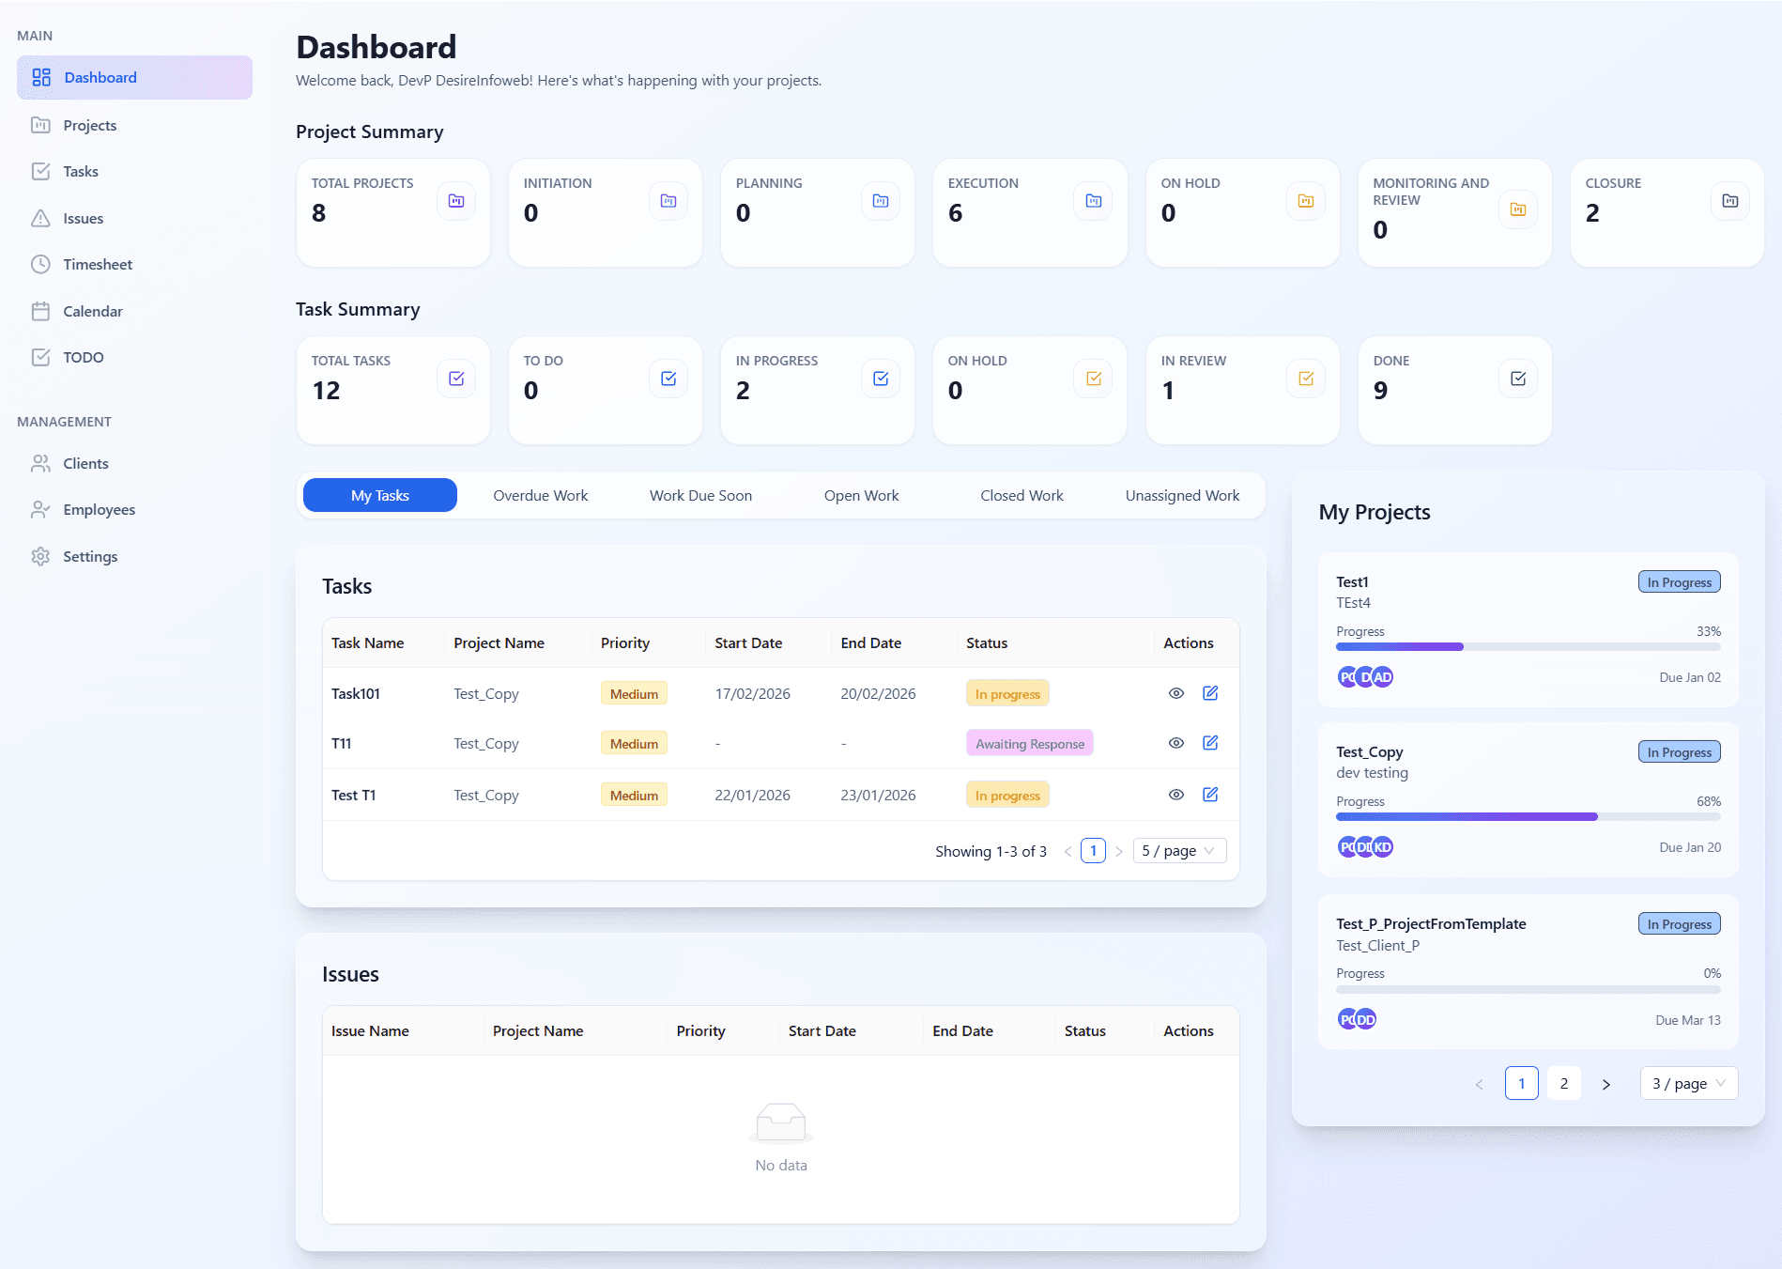The image size is (1782, 1269).
Task: Open Settings via the gear icon
Action: pos(40,557)
